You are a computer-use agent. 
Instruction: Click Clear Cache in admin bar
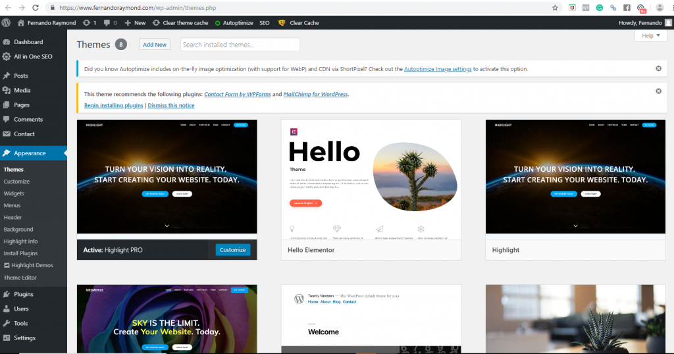tap(299, 23)
